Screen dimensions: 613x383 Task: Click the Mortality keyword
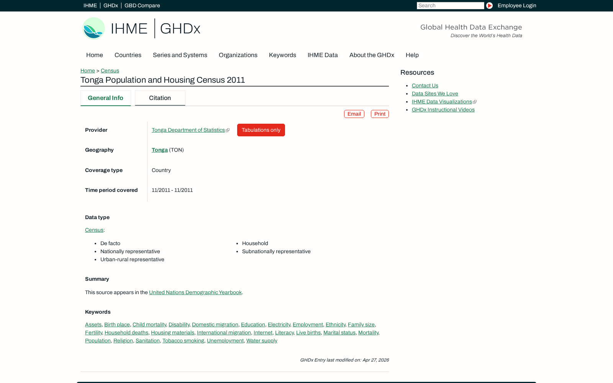point(368,332)
